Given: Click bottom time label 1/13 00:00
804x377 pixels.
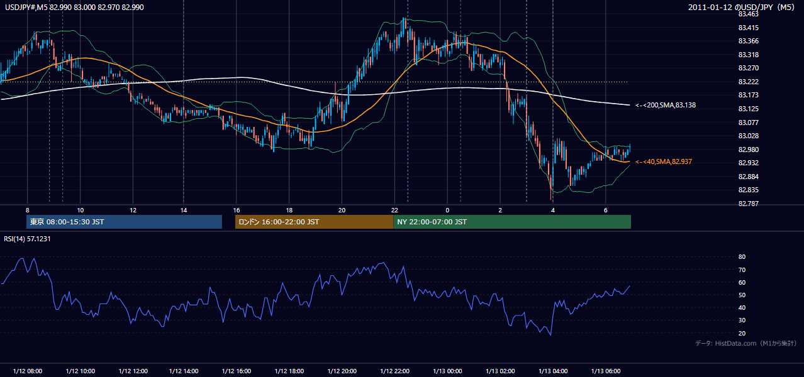Looking at the screenshot, I should [x=447, y=371].
